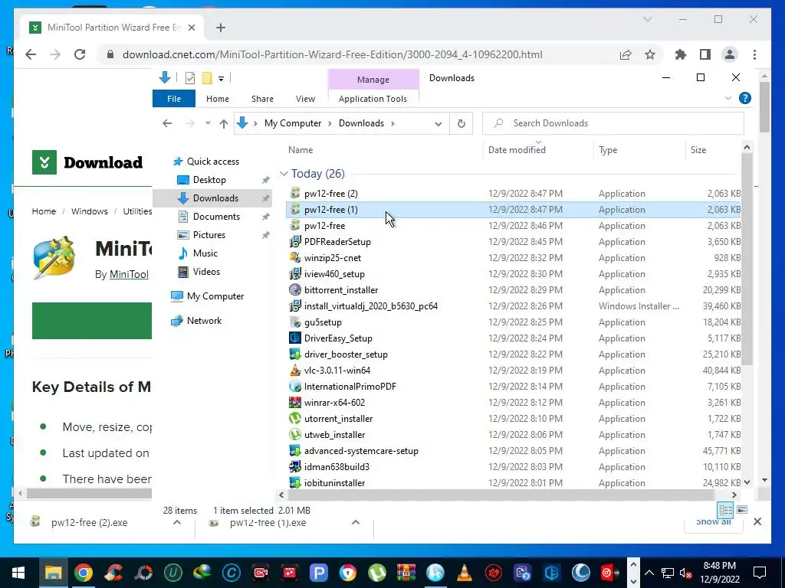Viewport: 785px width, 588px height.
Task: Switch to the Home ribbon tab
Action: (217, 99)
